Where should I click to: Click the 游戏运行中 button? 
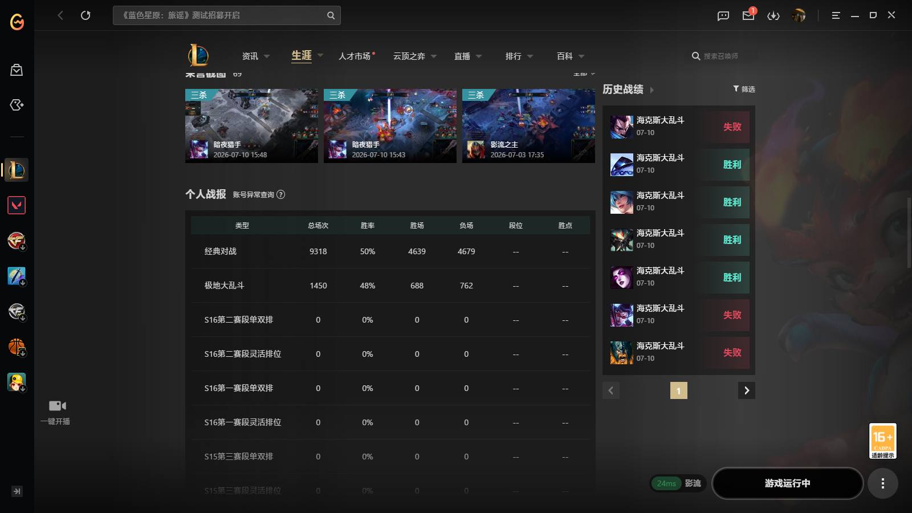click(x=787, y=483)
